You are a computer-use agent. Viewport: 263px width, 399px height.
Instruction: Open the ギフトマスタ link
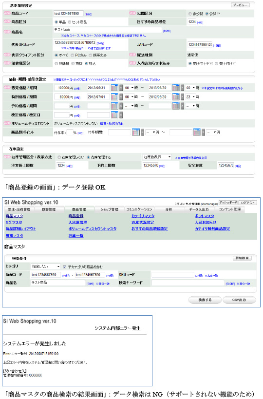pyautogui.click(x=205, y=216)
